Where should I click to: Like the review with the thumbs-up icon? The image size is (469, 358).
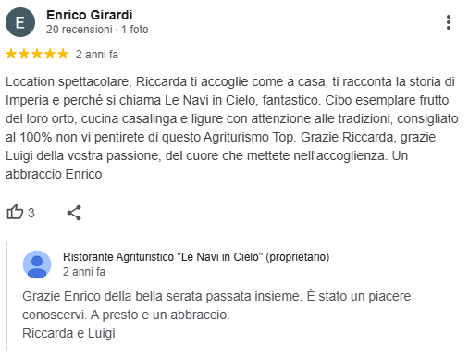click(x=15, y=212)
